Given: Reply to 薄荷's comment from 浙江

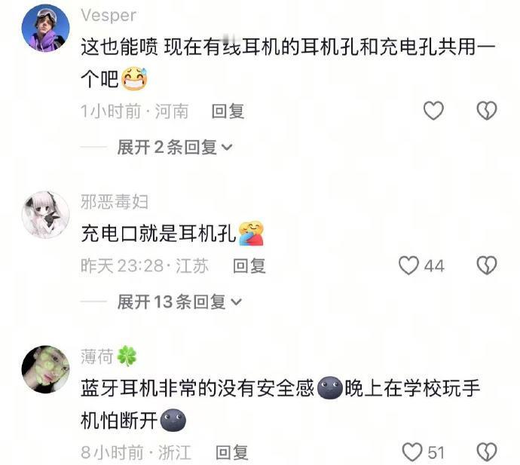Looking at the screenshot, I should (x=232, y=452).
